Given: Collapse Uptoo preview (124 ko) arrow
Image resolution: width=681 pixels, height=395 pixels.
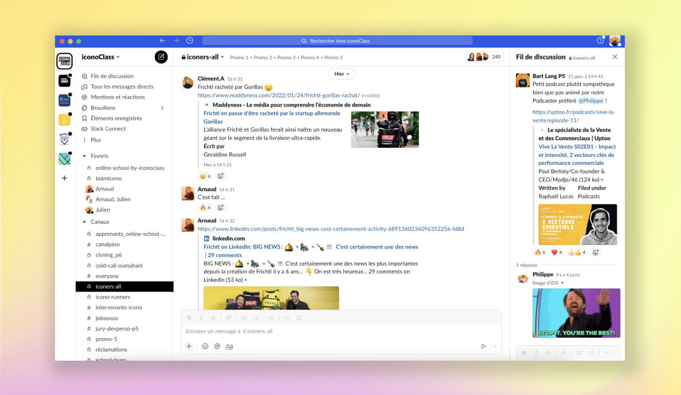Looking at the screenshot, I should [602, 180].
